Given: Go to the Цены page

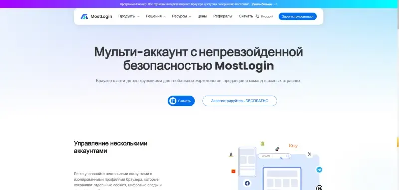Looking at the screenshot, I should 202,16.
